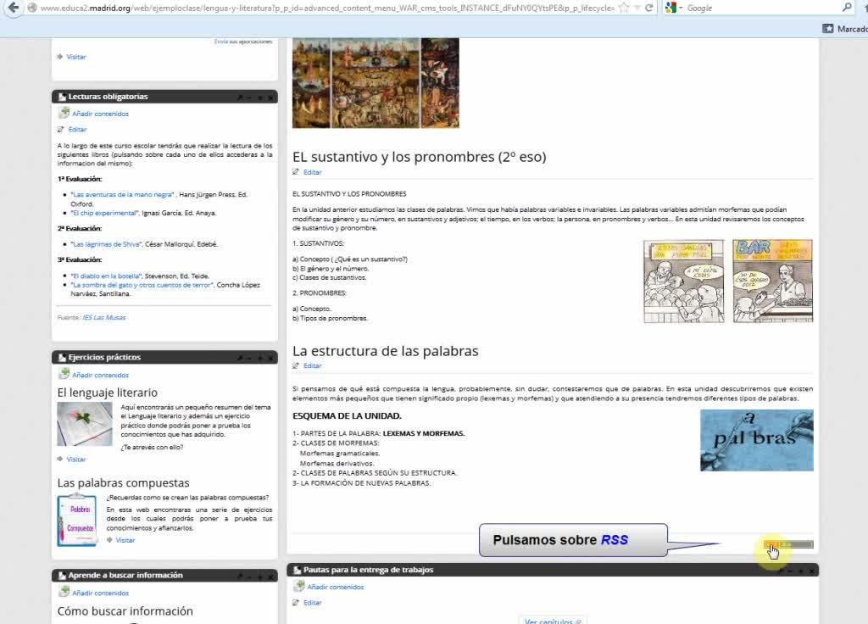Open 'El diablo en la botella' link

tap(106, 276)
